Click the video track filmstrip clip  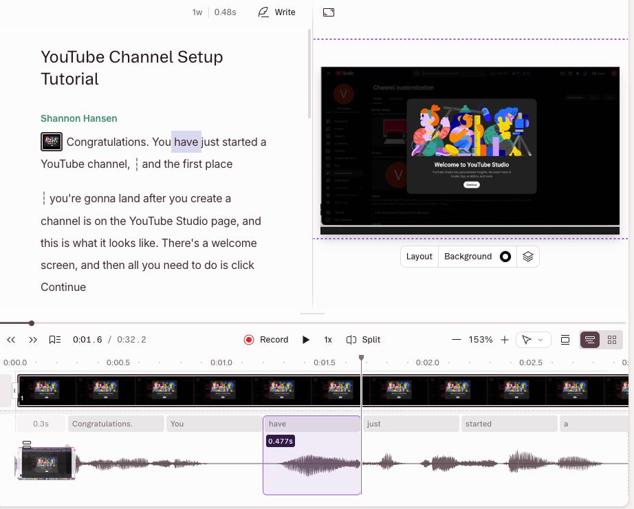(323, 391)
